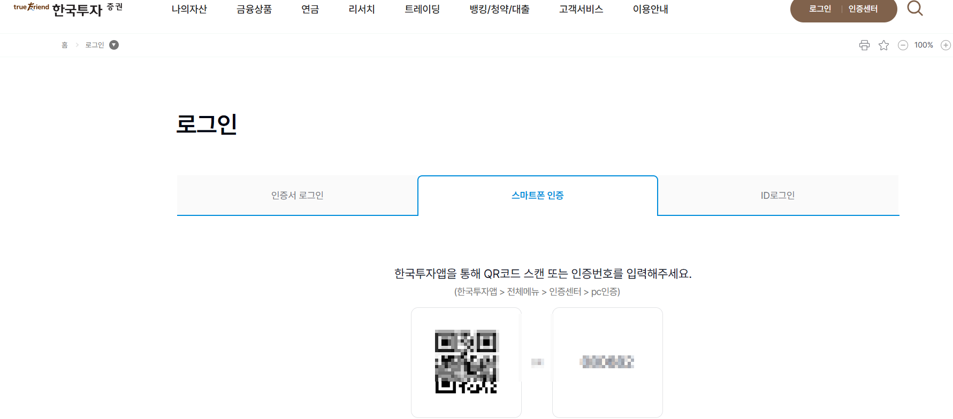Switch to the ID로그인 tab
Screen dimensions: 953x419
point(778,195)
